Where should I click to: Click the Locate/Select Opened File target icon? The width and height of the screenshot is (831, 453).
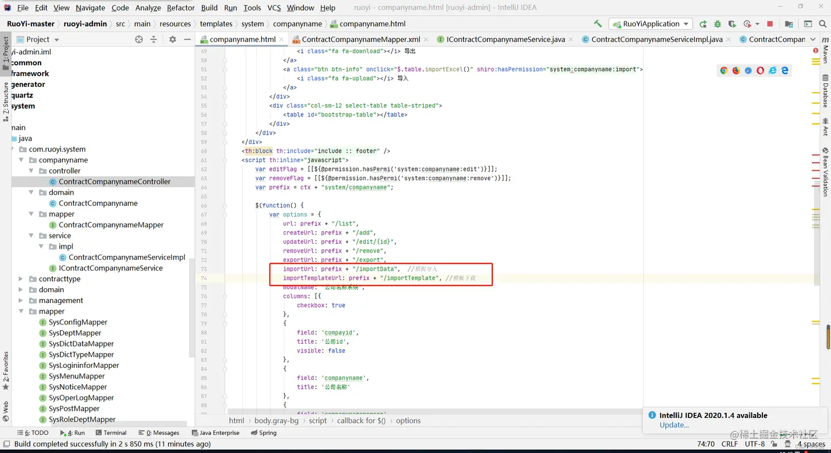click(x=138, y=40)
